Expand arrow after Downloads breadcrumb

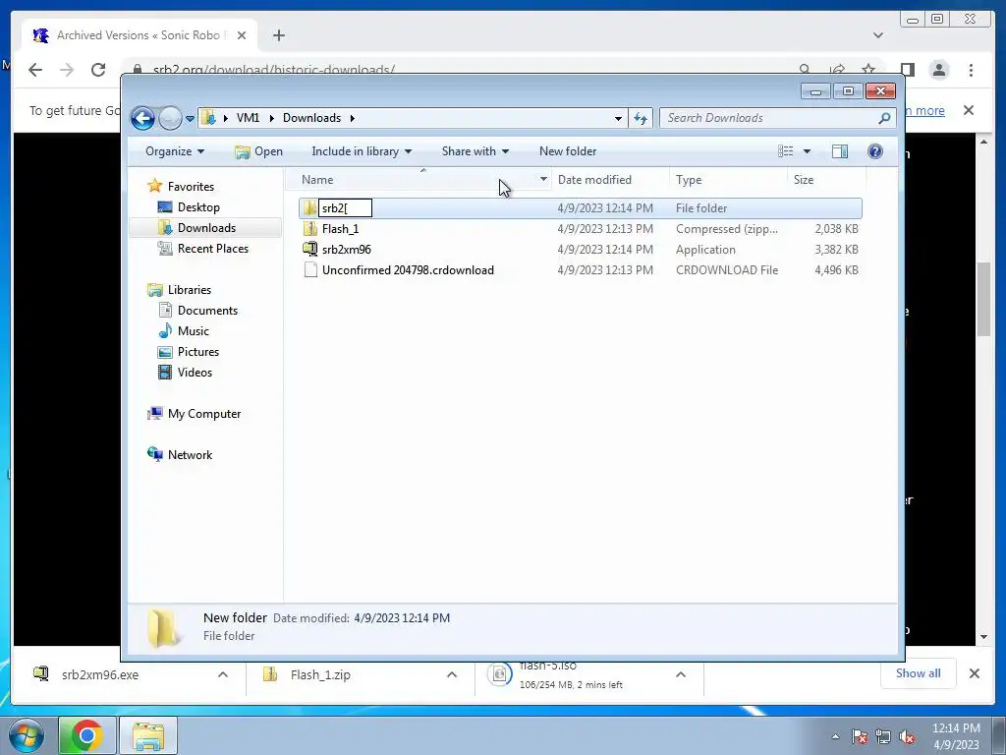pyautogui.click(x=353, y=118)
